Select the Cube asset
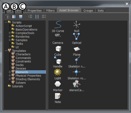Image resolution: width=131 pixels, height=113 pixels. [x=58, y=51]
